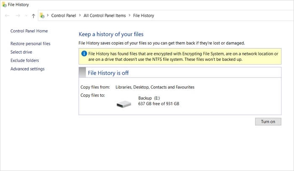Open the Exclude folders link
294x171 pixels.
[25, 60]
